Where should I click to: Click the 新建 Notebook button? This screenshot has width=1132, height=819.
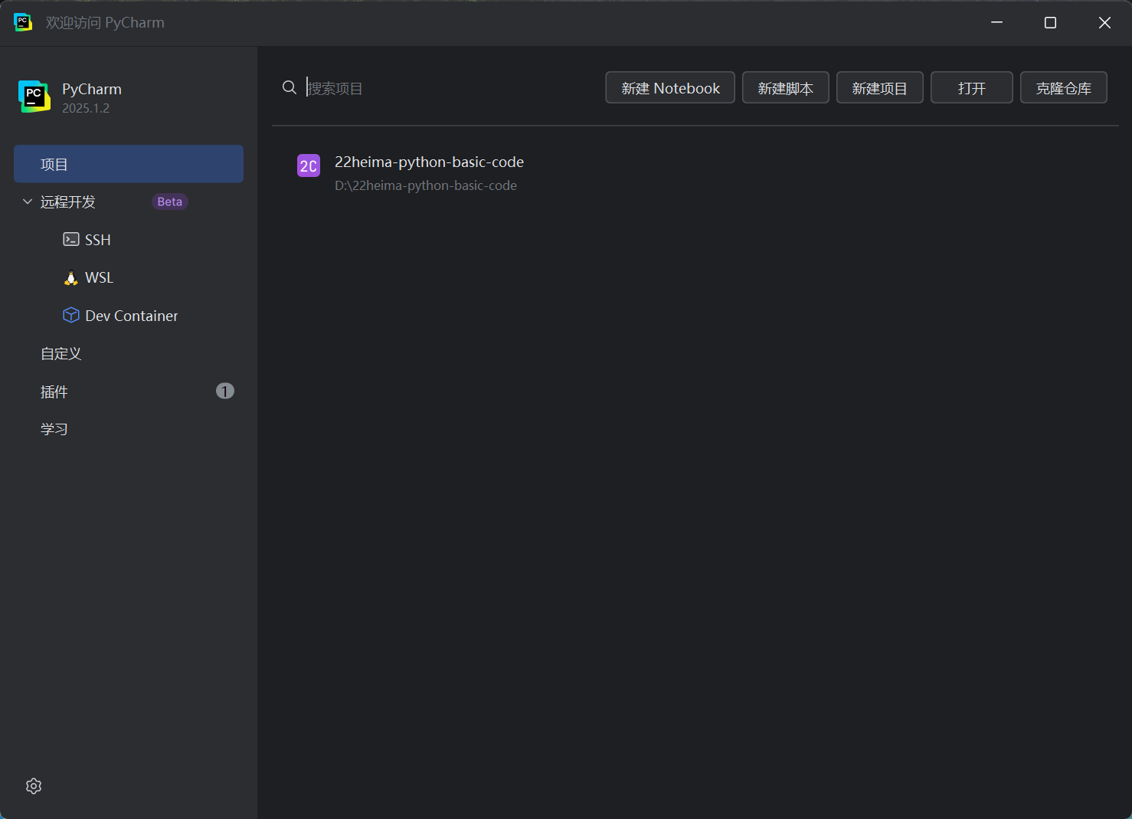(x=670, y=87)
